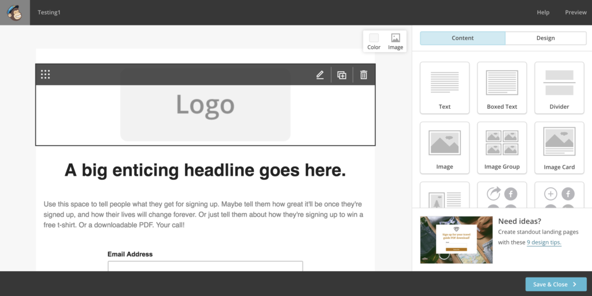Select the Image content block
The image size is (592, 296).
pos(445,147)
